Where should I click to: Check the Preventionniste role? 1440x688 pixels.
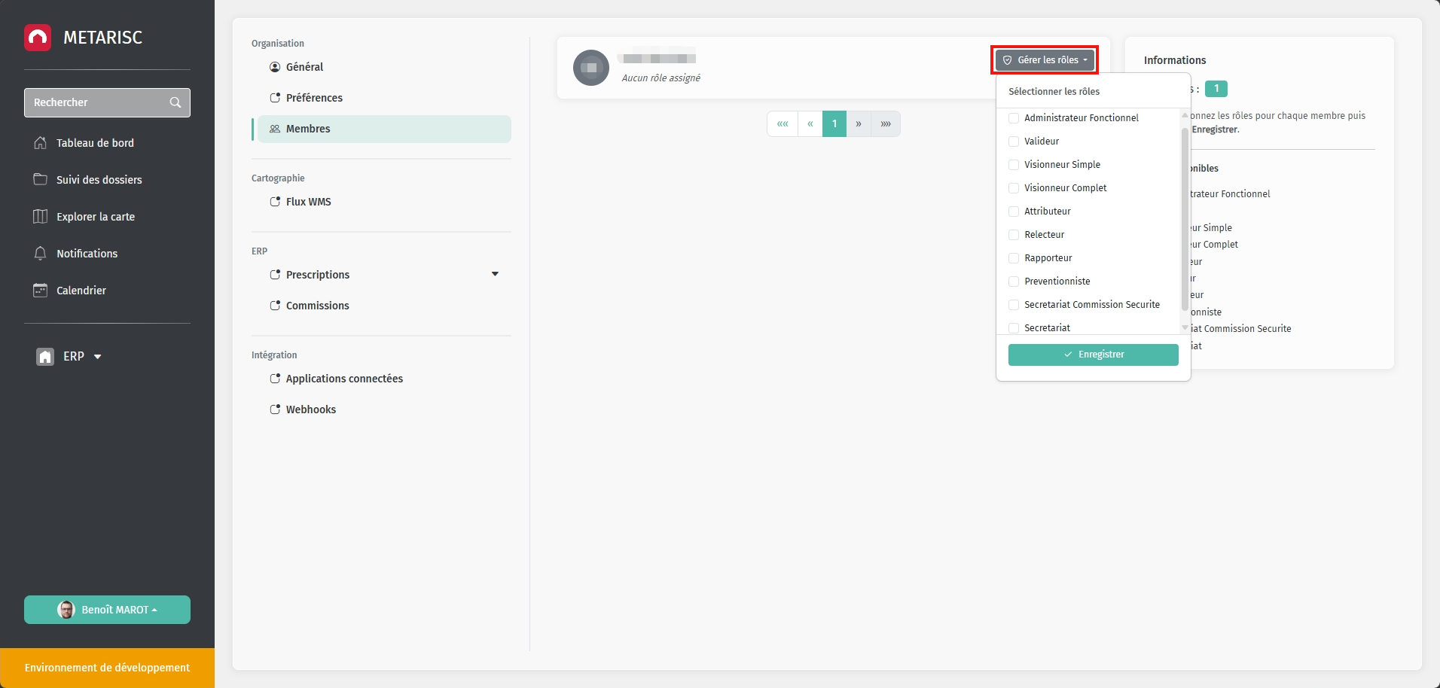(x=1014, y=282)
